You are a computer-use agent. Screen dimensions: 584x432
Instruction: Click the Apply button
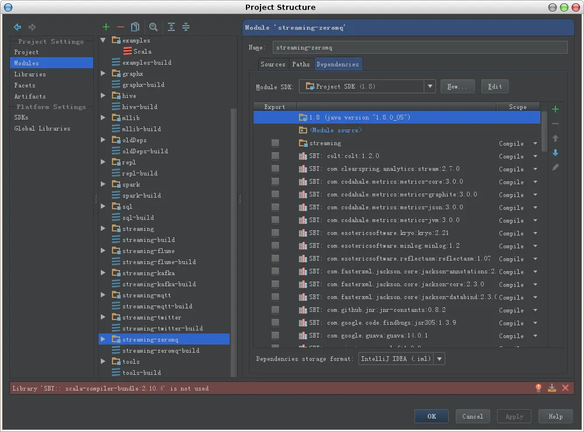pyautogui.click(x=514, y=416)
